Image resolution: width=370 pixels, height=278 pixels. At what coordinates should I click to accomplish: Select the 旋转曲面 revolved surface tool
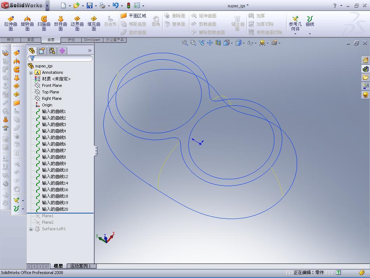coord(27,23)
